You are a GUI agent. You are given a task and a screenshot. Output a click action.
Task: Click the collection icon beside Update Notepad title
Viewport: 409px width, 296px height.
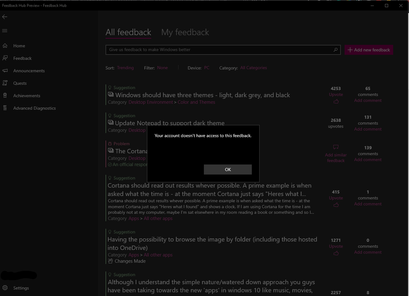[111, 122]
